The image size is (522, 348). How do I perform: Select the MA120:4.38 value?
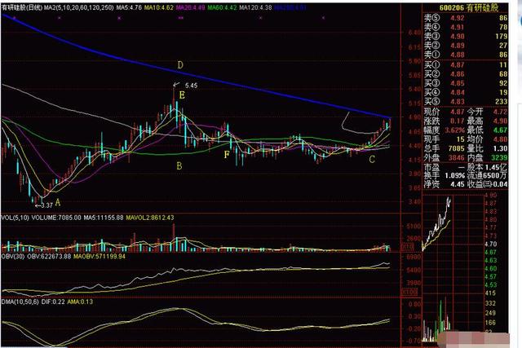pos(255,7)
